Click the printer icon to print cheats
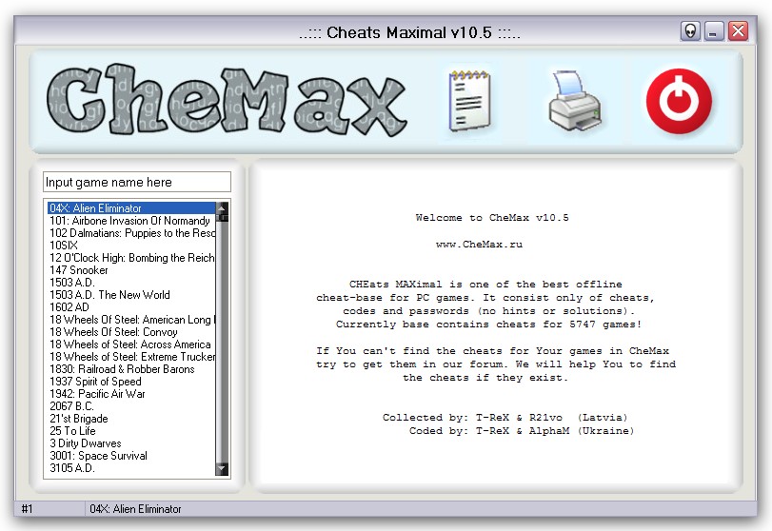This screenshot has width=772, height=531. [575, 101]
